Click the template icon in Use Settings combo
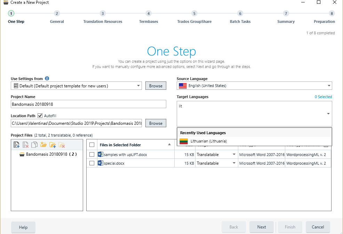 click(16, 86)
